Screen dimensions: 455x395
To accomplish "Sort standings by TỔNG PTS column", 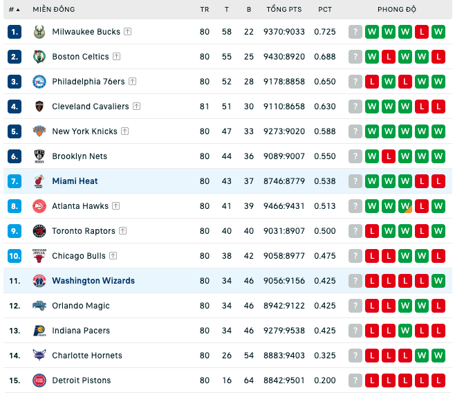I will pyautogui.click(x=284, y=10).
